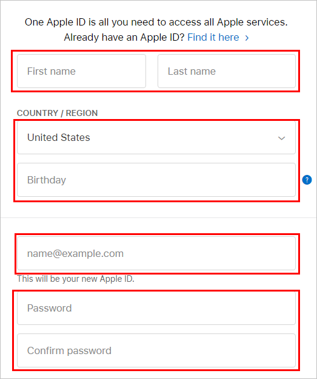
Task: Click into the Birthday field
Action: [156, 180]
